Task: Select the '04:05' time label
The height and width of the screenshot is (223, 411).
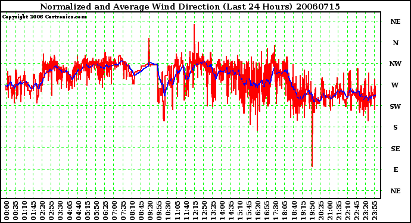Action: 70,211
